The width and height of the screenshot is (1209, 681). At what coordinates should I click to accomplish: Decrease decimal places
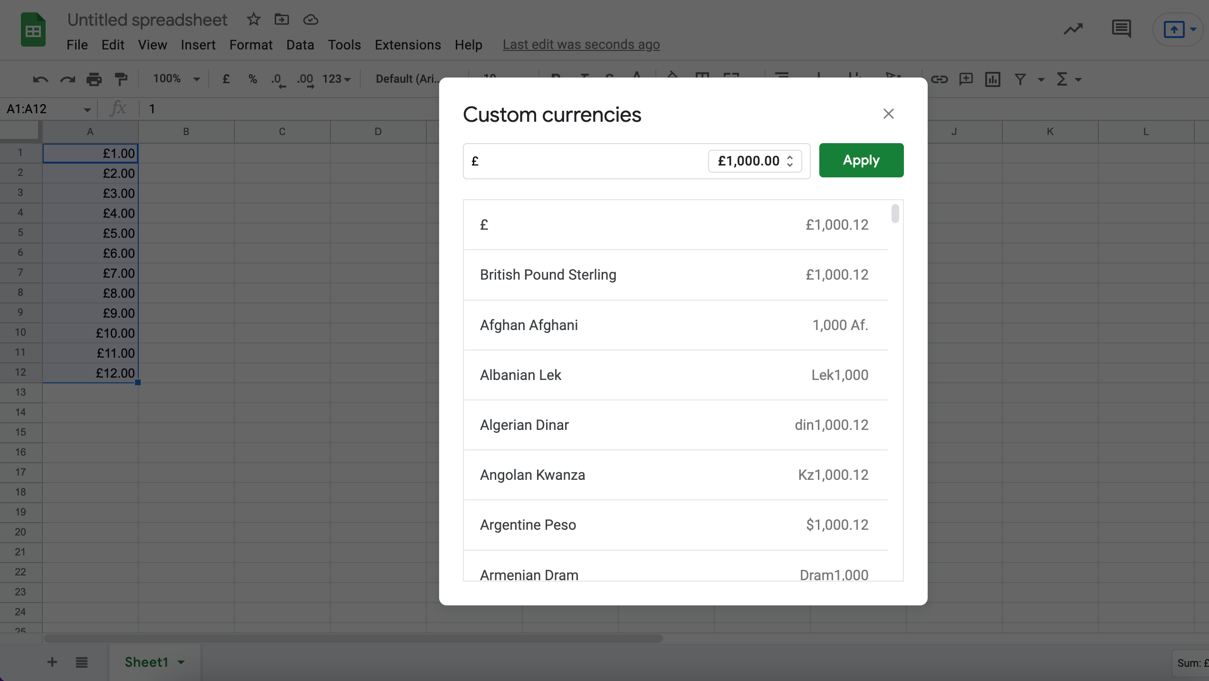[277, 79]
